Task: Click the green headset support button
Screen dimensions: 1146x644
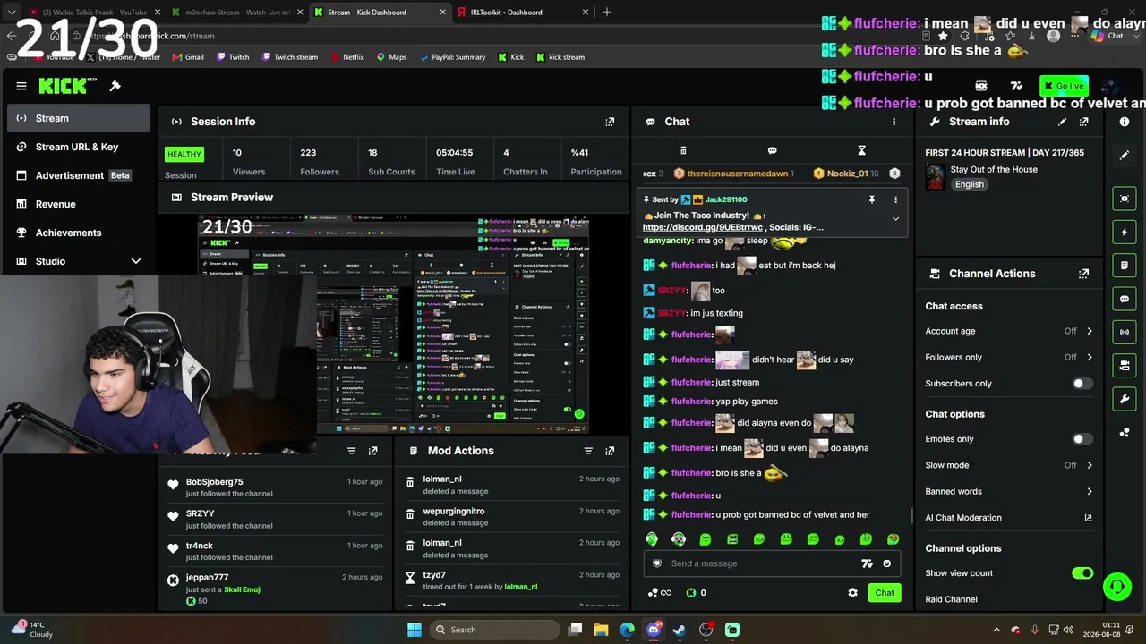Action: click(x=1116, y=587)
